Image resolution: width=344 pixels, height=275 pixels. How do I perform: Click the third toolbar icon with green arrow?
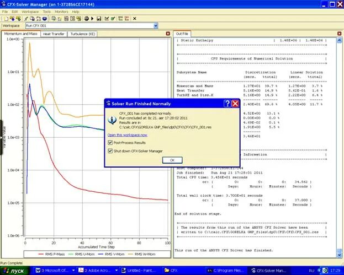(18, 19)
